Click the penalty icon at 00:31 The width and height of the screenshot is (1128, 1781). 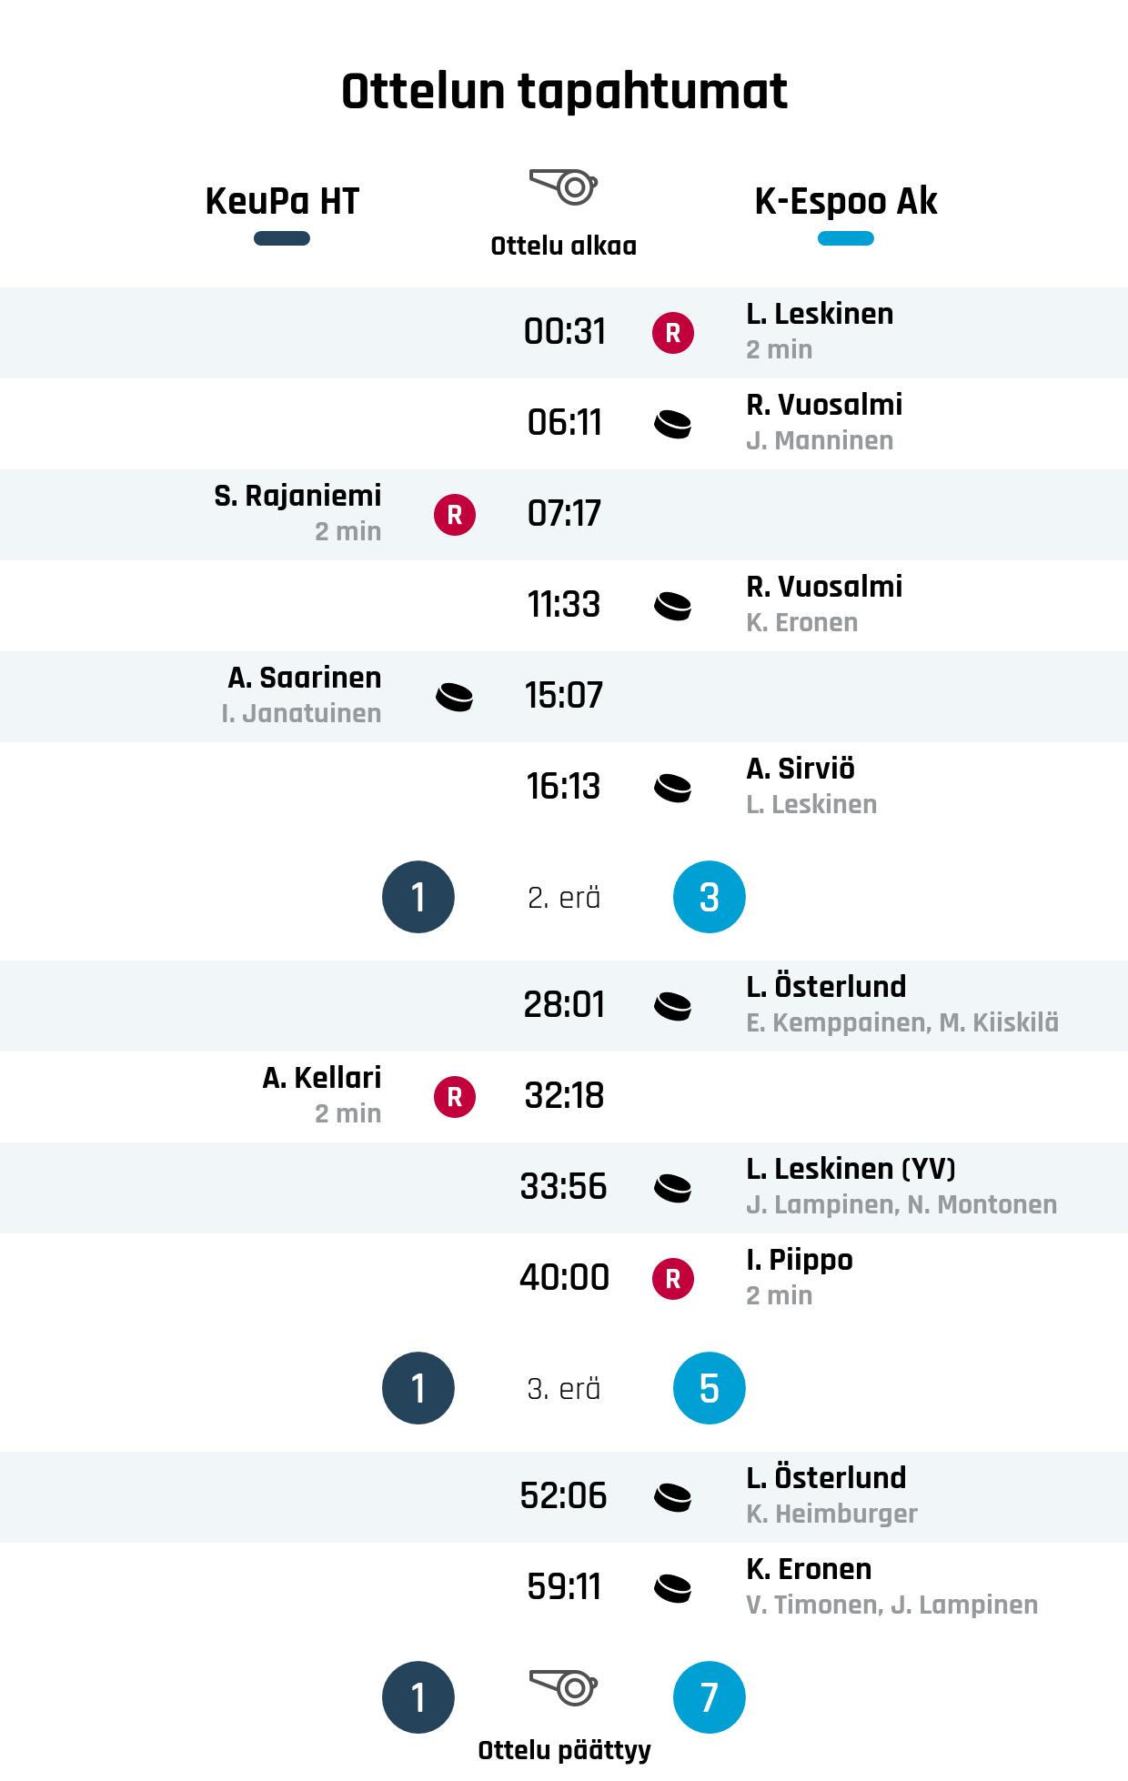coord(673,333)
